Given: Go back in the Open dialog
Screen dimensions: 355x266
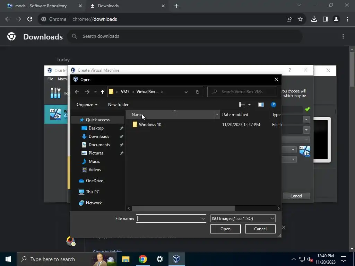Looking at the screenshot, I should pyautogui.click(x=77, y=92).
